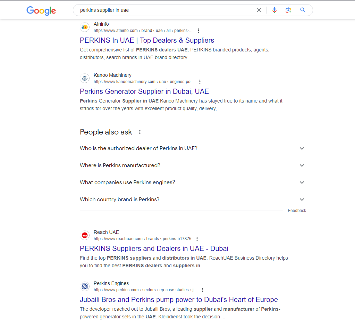Expand 'Who is the authorized dealer' question
The width and height of the screenshot is (355, 326).
coord(193,148)
